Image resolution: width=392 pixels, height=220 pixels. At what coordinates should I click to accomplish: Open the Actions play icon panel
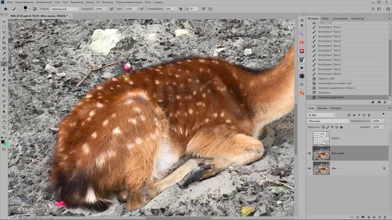point(302,68)
